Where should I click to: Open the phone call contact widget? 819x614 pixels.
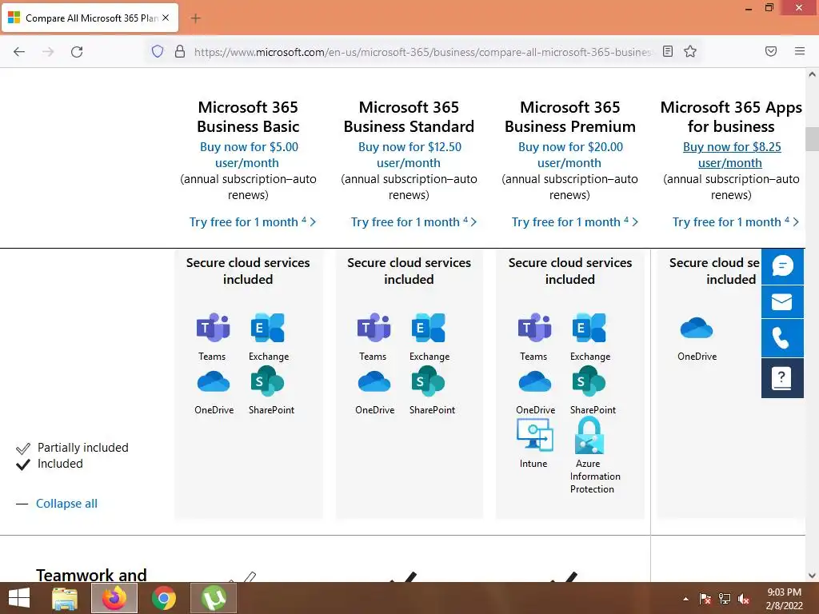click(782, 338)
